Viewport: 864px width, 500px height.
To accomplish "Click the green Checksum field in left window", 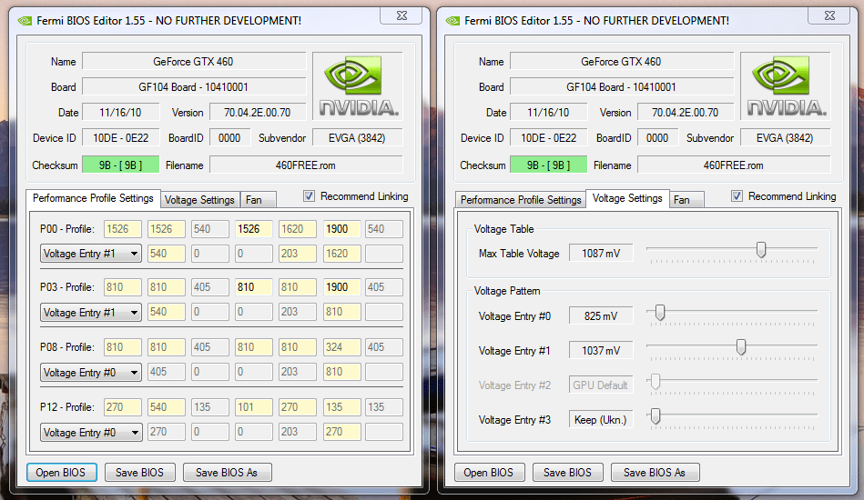I will [121, 165].
